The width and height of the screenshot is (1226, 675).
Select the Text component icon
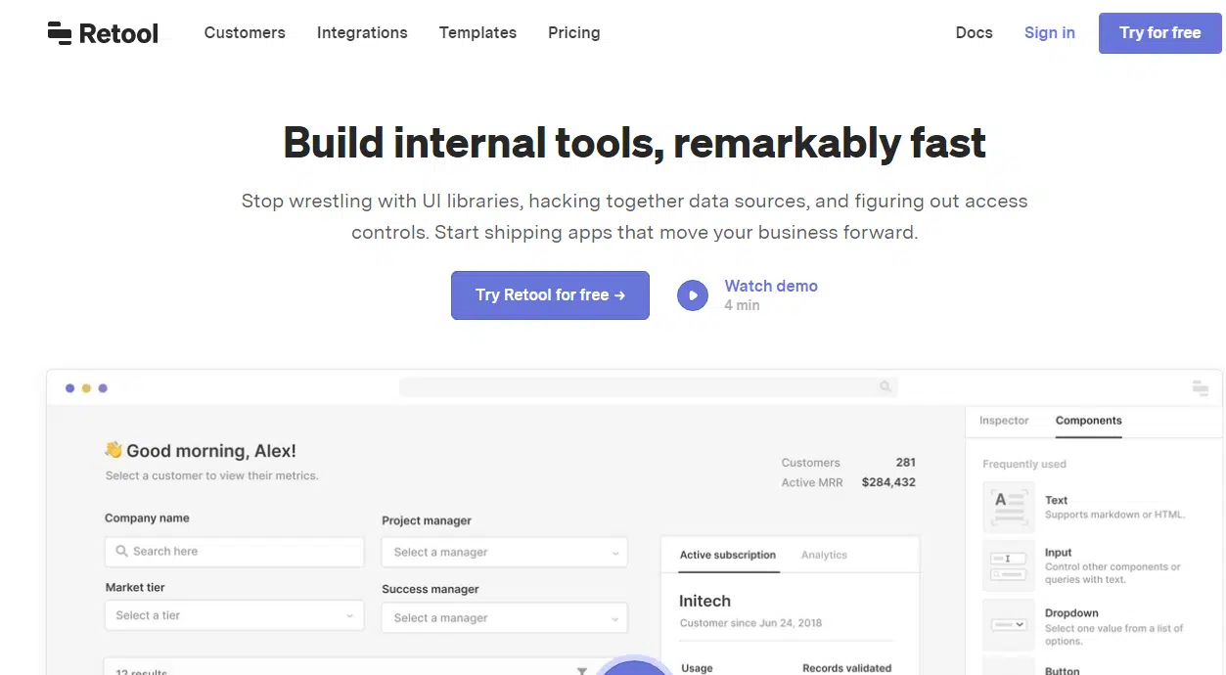1008,507
